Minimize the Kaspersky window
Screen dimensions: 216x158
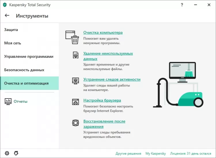pos(196,5)
